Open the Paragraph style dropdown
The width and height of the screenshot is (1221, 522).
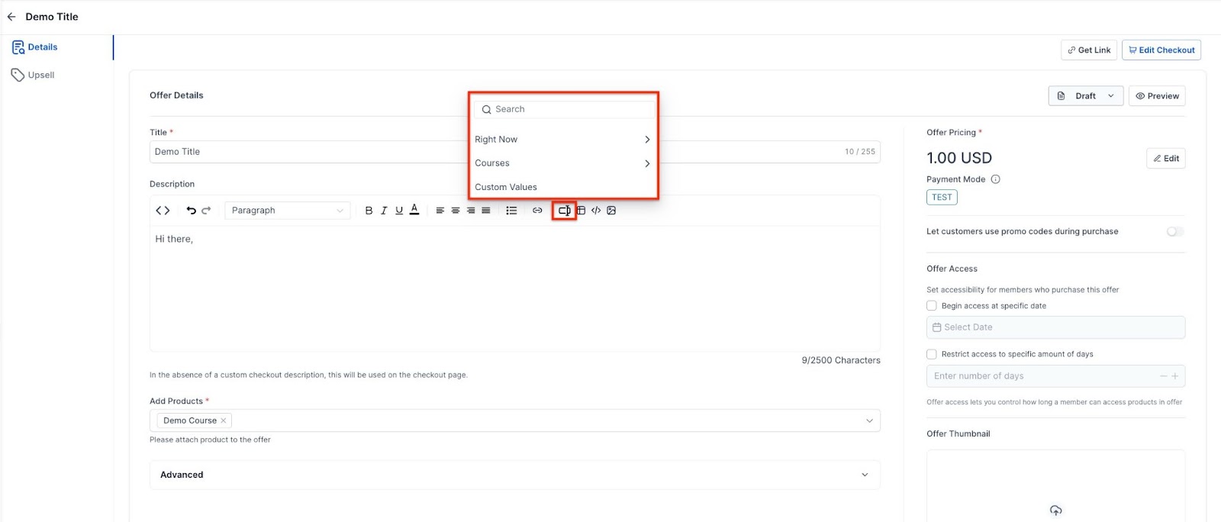(288, 211)
